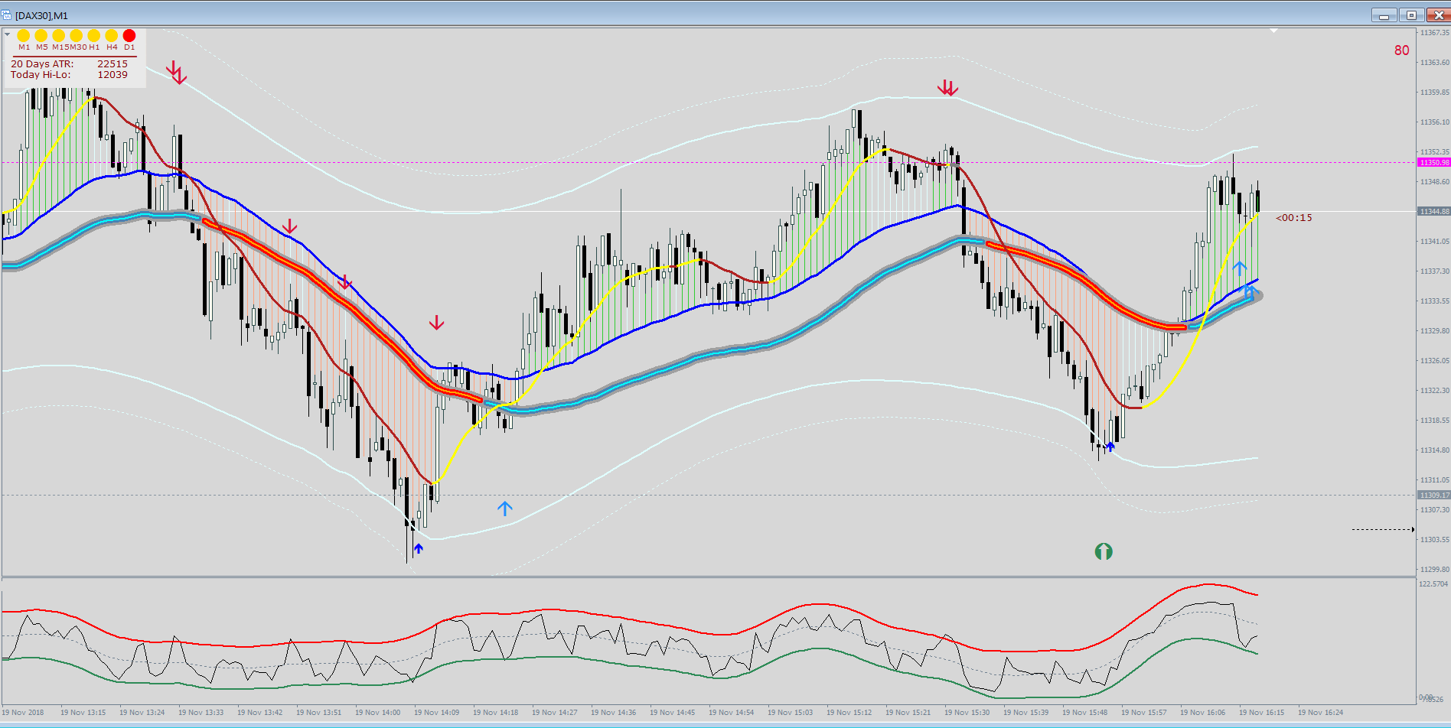
Task: Click the 'Today Hi-Lo:' label
Action: tap(41, 74)
